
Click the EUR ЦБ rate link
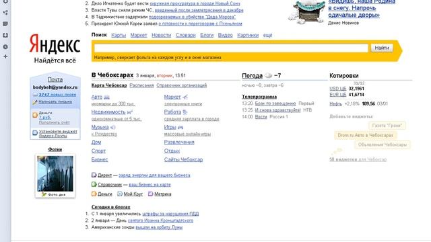(x=338, y=95)
